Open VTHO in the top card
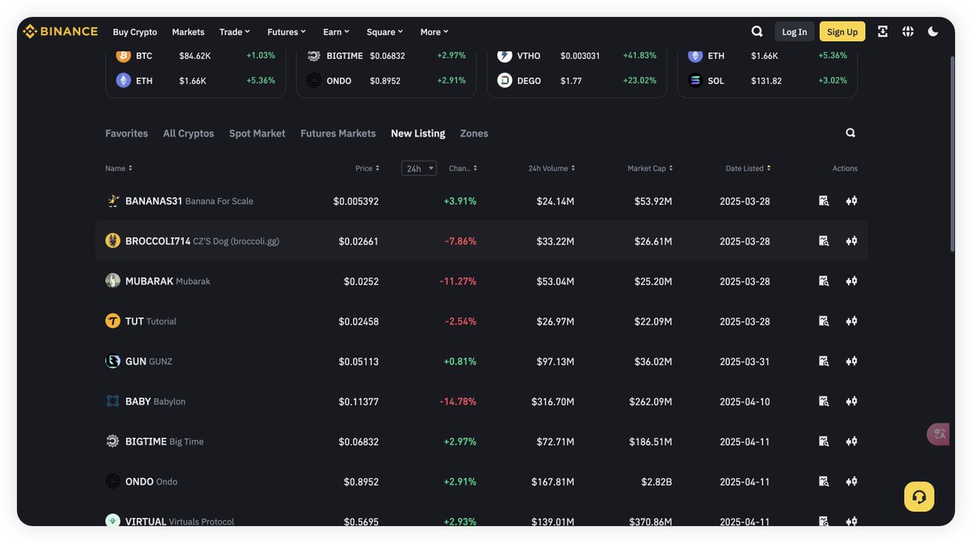 click(577, 56)
